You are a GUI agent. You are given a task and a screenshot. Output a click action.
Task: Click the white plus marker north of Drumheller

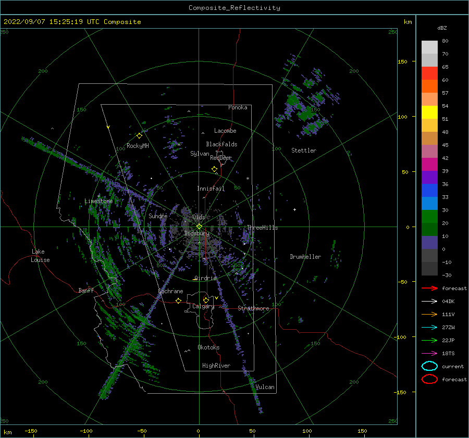point(294,209)
